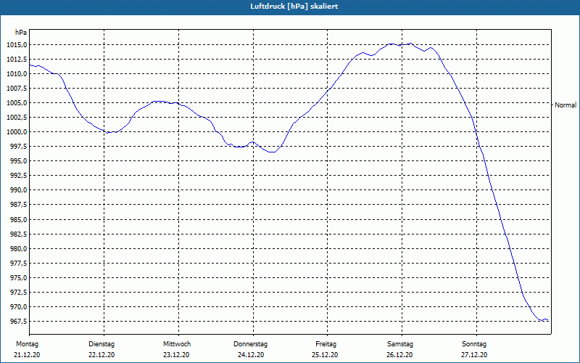Click the date 24.12.20
580x363 pixels.
[251, 355]
